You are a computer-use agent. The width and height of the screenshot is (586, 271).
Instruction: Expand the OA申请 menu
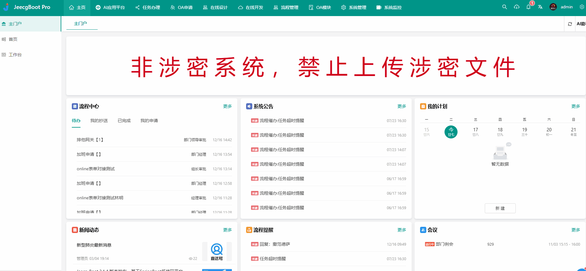pos(181,7)
